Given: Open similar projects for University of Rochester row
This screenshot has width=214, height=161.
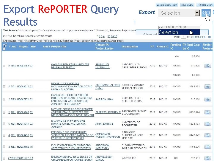Looking at the screenshot, I should coord(207,124).
